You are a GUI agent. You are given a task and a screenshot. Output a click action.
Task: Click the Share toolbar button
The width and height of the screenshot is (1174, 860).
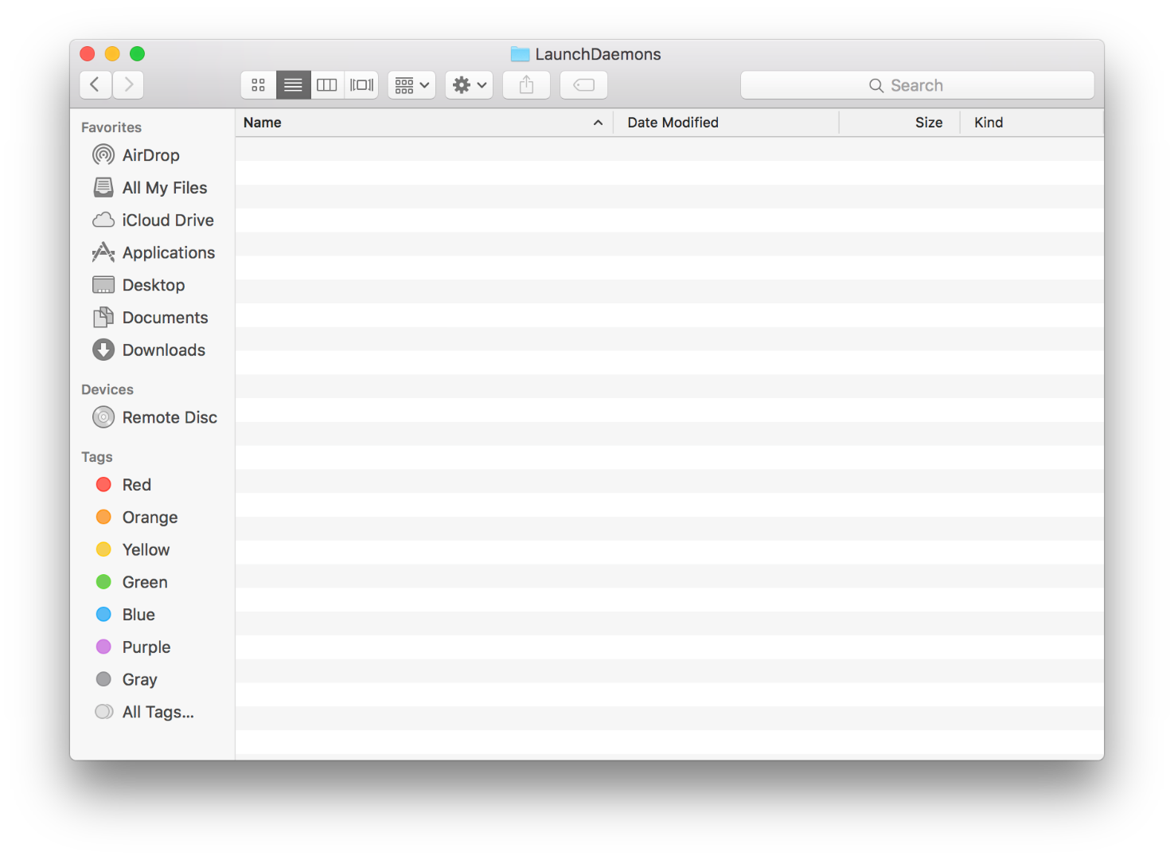526,85
